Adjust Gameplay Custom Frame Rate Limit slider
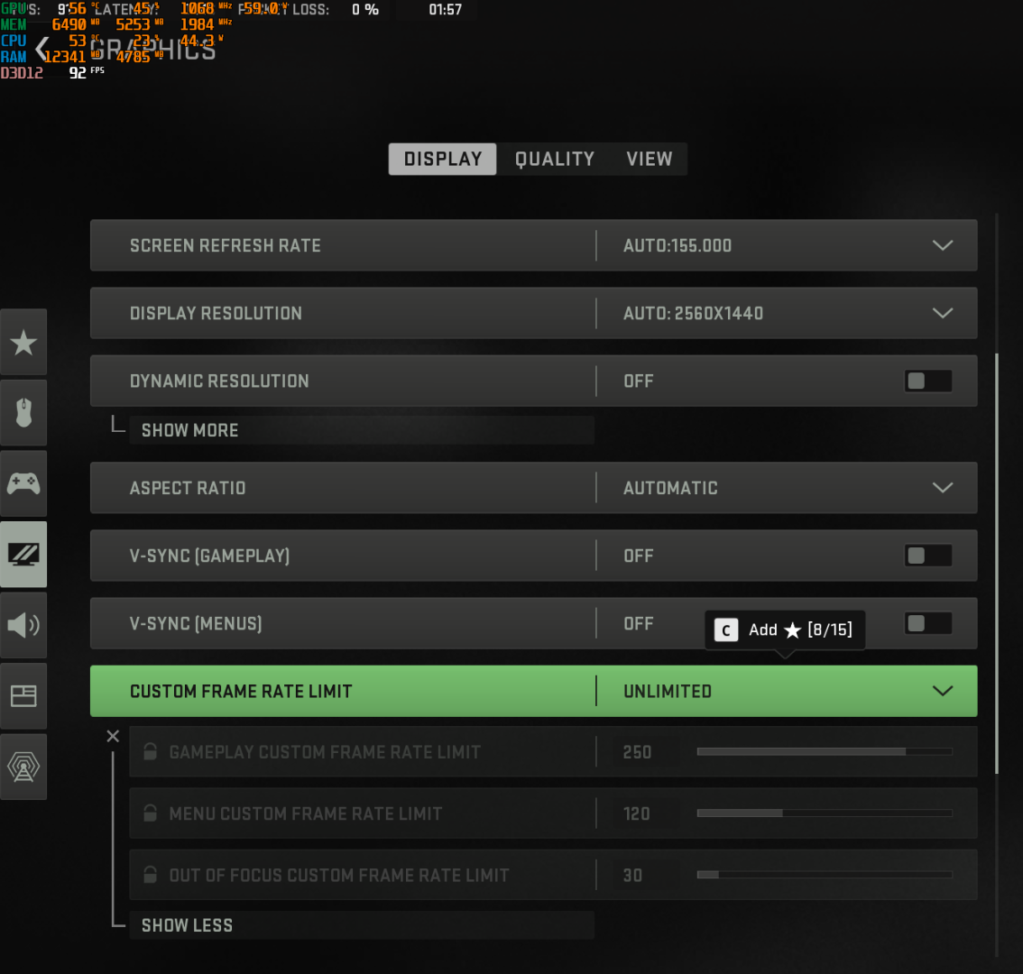The height and width of the screenshot is (974, 1023). tap(825, 751)
